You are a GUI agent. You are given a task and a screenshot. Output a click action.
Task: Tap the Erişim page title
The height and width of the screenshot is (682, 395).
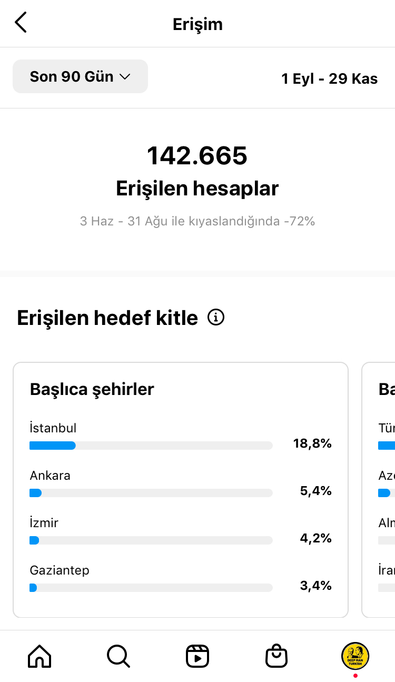[197, 24]
